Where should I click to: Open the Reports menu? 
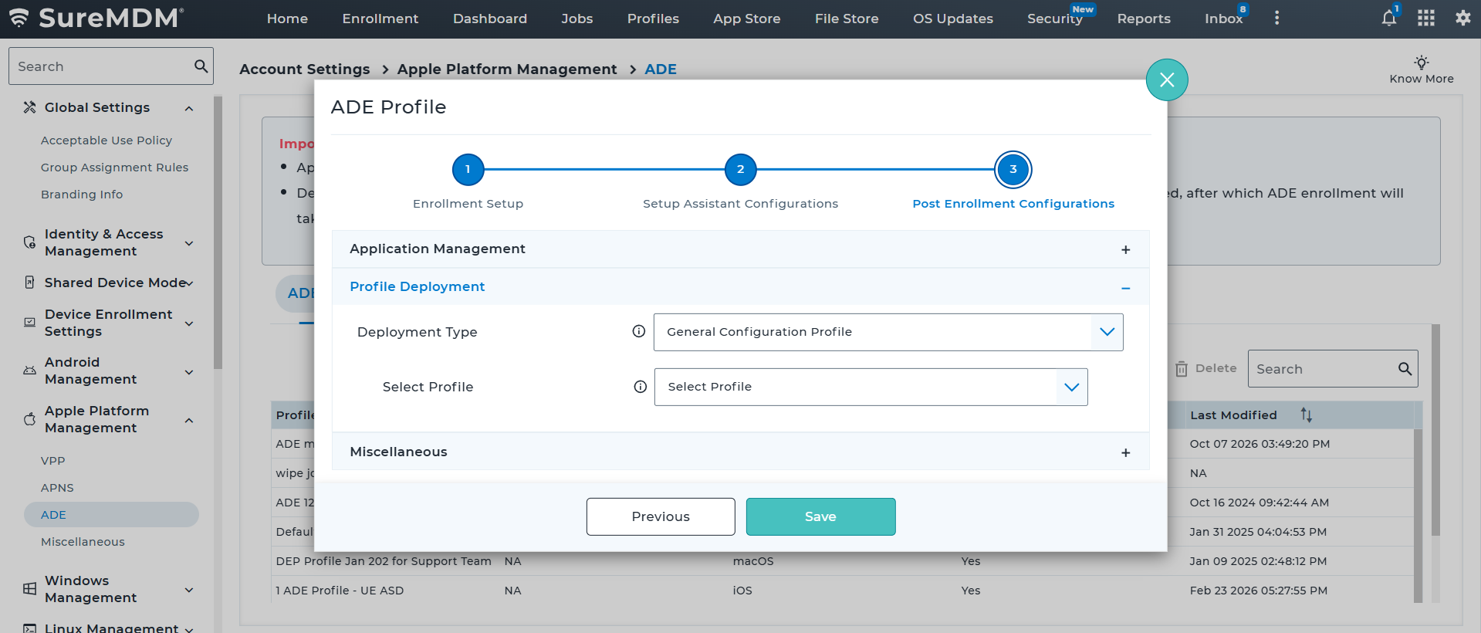(1144, 19)
